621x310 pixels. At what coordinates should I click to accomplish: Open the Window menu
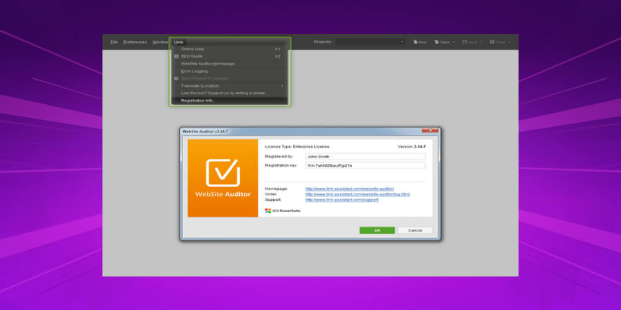pyautogui.click(x=160, y=42)
